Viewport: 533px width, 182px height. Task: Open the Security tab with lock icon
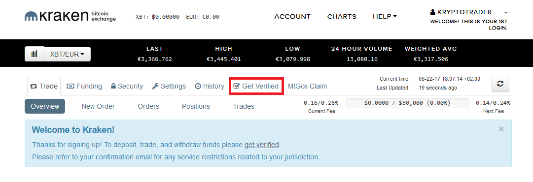click(x=127, y=86)
